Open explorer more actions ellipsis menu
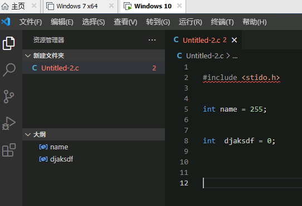 [152, 40]
